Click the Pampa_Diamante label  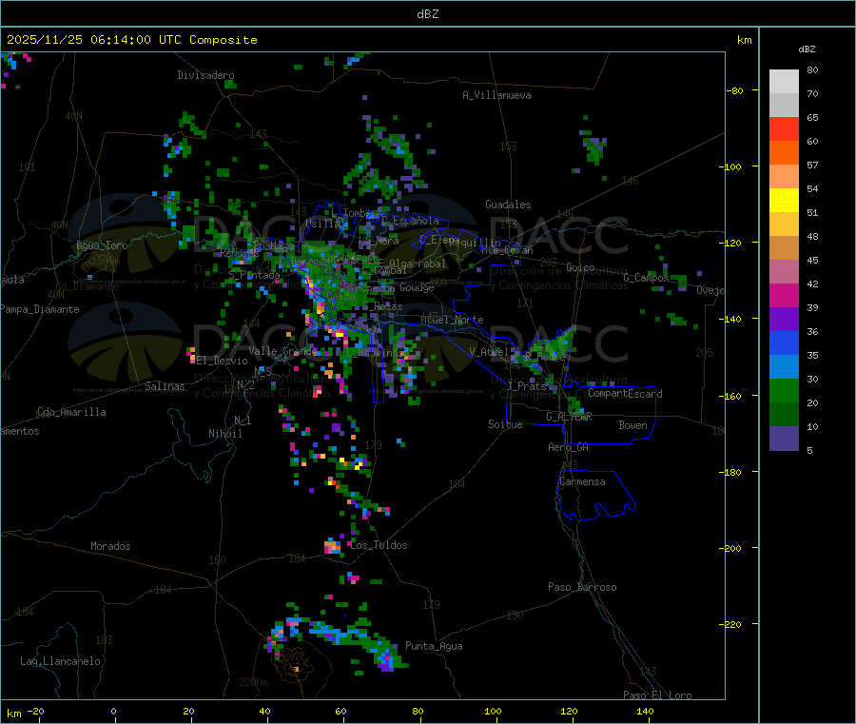tap(40, 309)
